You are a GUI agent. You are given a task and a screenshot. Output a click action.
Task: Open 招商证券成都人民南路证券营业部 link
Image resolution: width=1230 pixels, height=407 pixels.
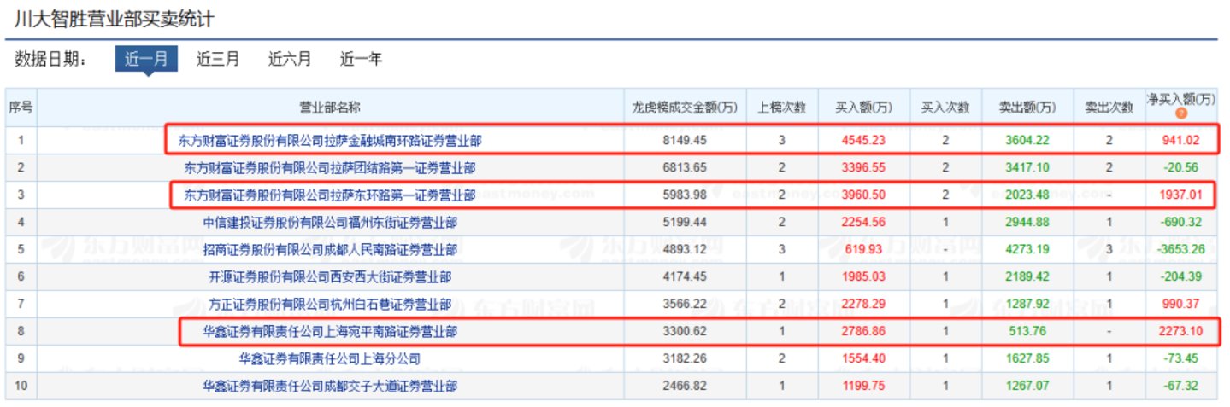click(x=329, y=249)
